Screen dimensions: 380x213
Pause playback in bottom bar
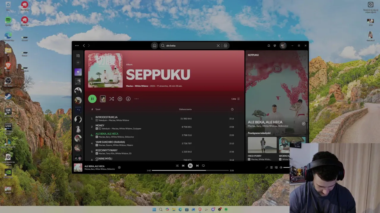tap(190, 166)
